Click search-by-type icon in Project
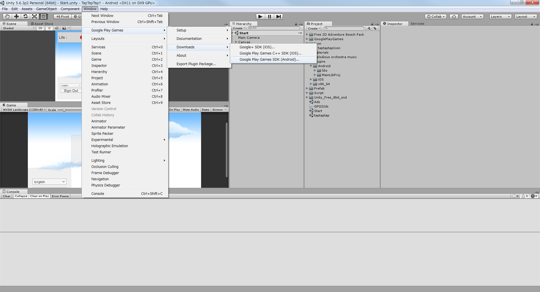540x292 pixels. (x=369, y=28)
